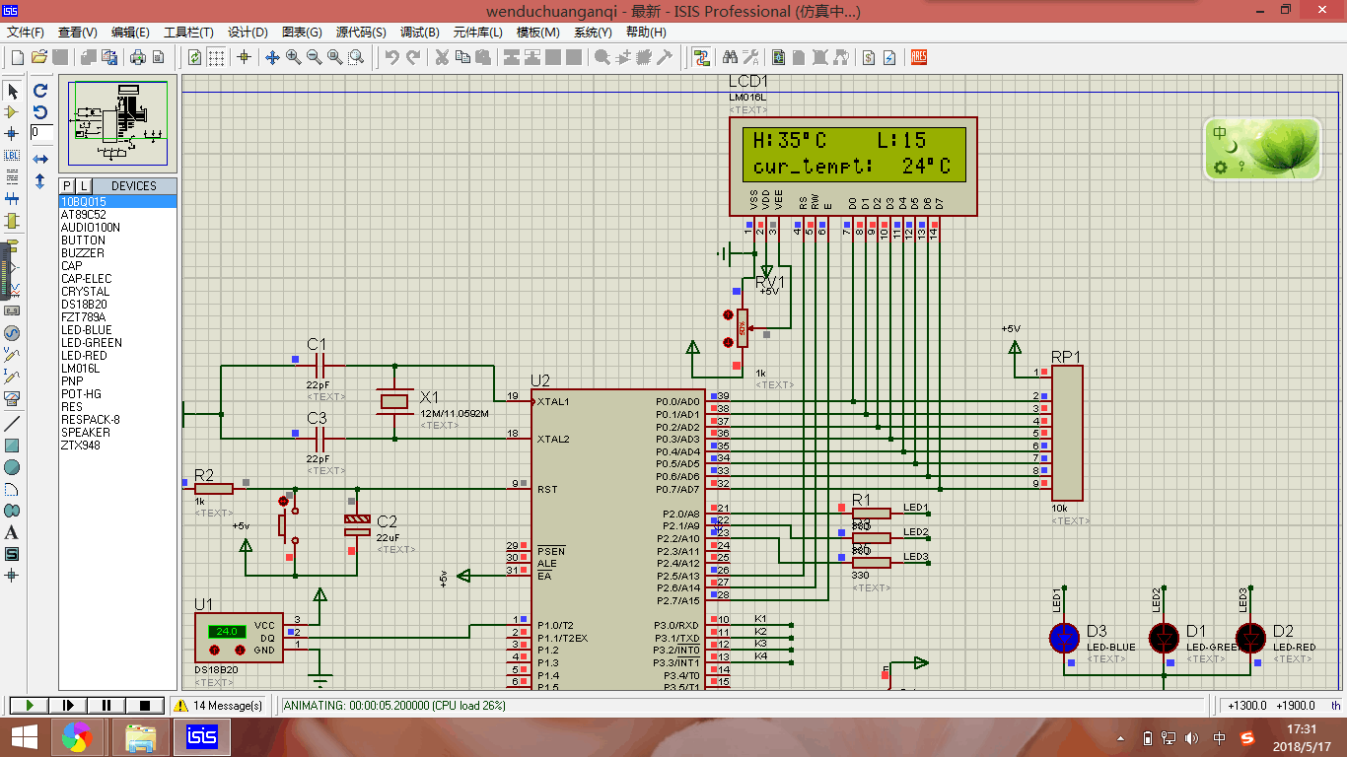Toggle the grid display icon
Screen dimensions: 1347x757
[x=216, y=57]
